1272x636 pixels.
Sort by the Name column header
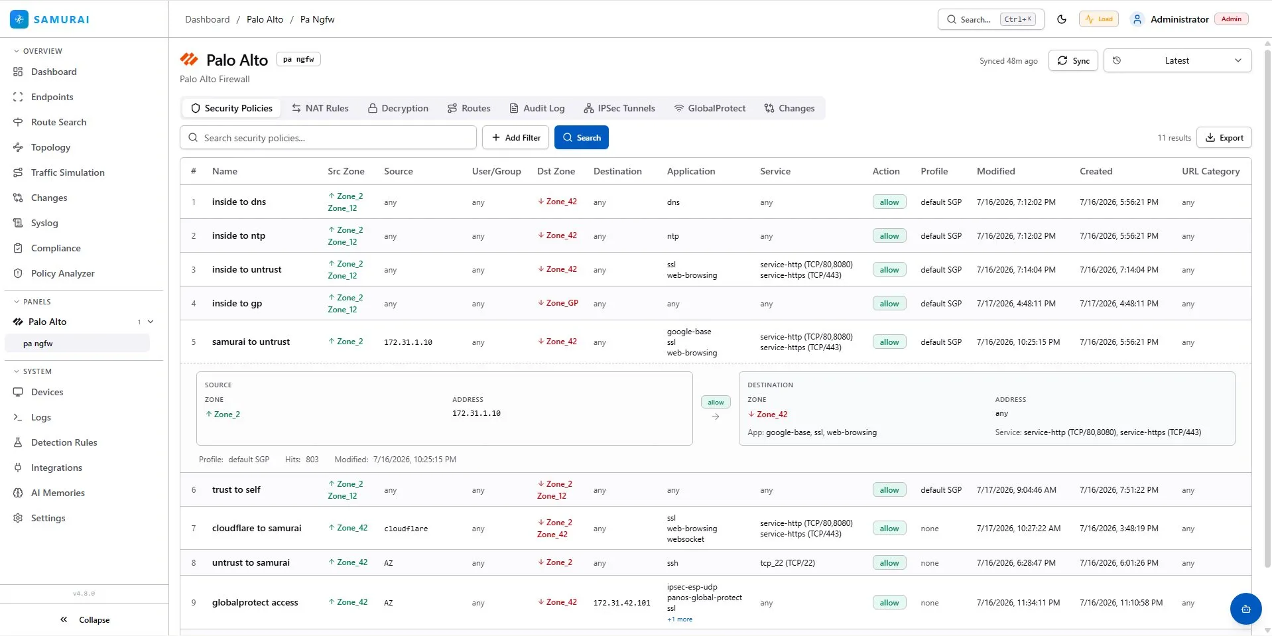225,171
